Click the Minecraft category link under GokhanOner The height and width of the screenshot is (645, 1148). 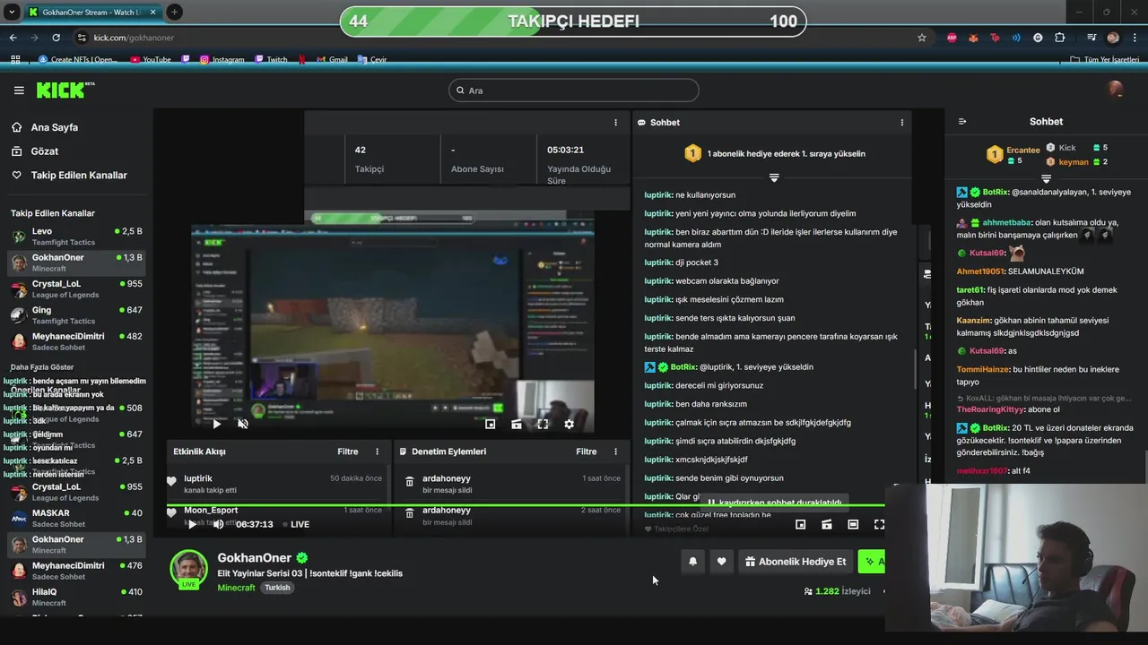(236, 588)
